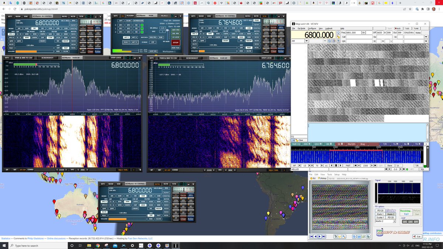Open fldigi dropdown arrow beside Az field

426,37
